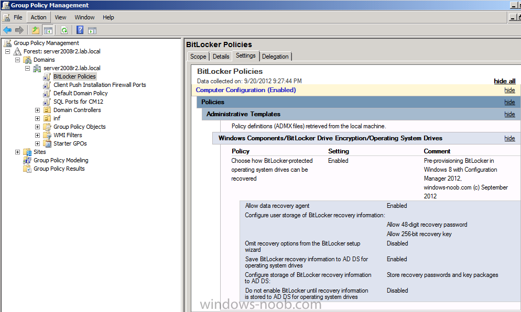Expand the Group Policy Objects node

point(38,127)
